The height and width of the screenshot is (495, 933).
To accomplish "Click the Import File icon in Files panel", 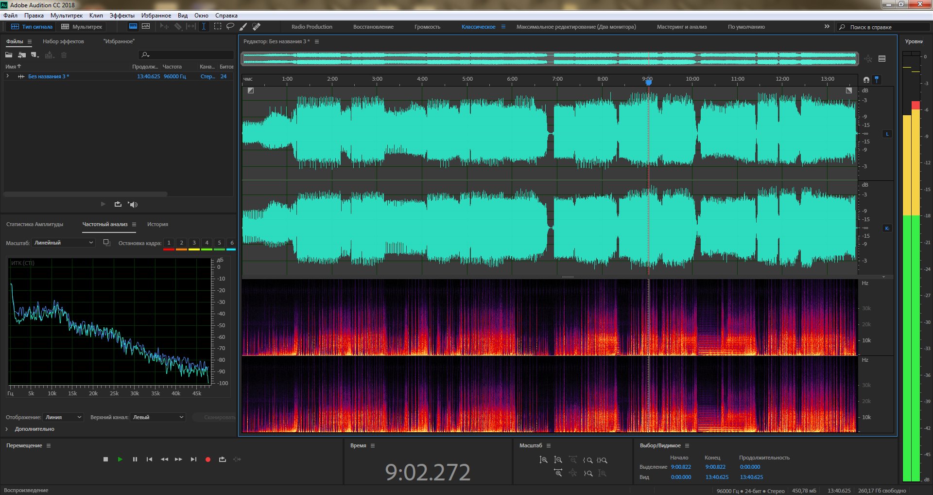I will tap(22, 55).
